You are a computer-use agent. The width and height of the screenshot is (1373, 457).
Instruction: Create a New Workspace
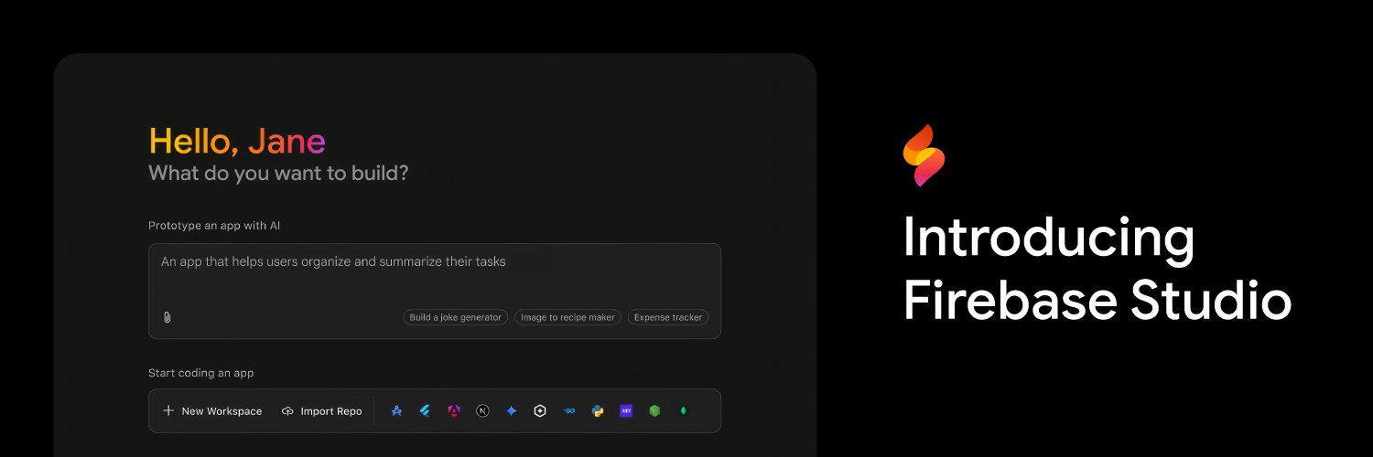(212, 411)
